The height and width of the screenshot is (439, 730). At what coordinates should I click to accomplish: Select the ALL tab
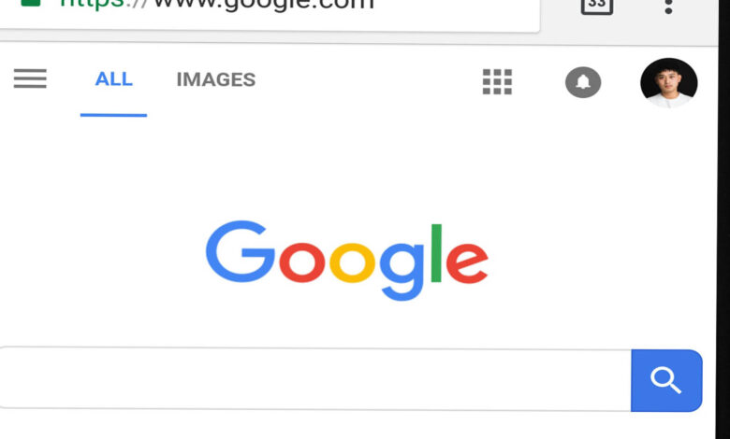click(x=113, y=79)
